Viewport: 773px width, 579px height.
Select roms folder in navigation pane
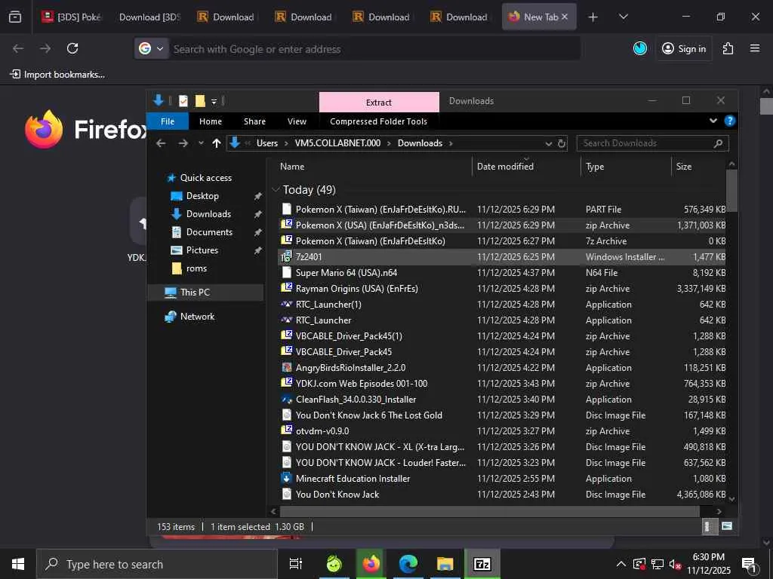tap(196, 268)
